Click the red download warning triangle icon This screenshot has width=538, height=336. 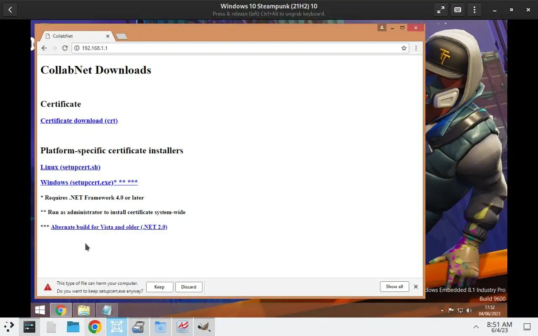coord(48,287)
